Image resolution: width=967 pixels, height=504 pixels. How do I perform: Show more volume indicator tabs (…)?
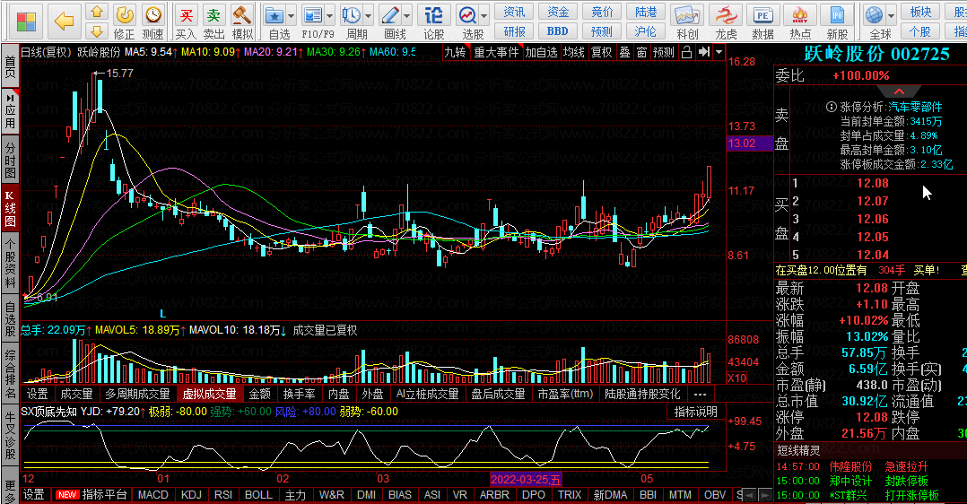(x=700, y=394)
